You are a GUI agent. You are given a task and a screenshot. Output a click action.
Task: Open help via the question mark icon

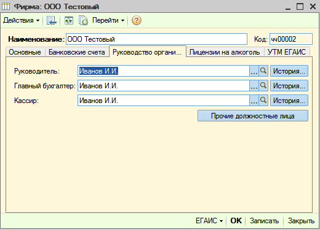coord(137,20)
